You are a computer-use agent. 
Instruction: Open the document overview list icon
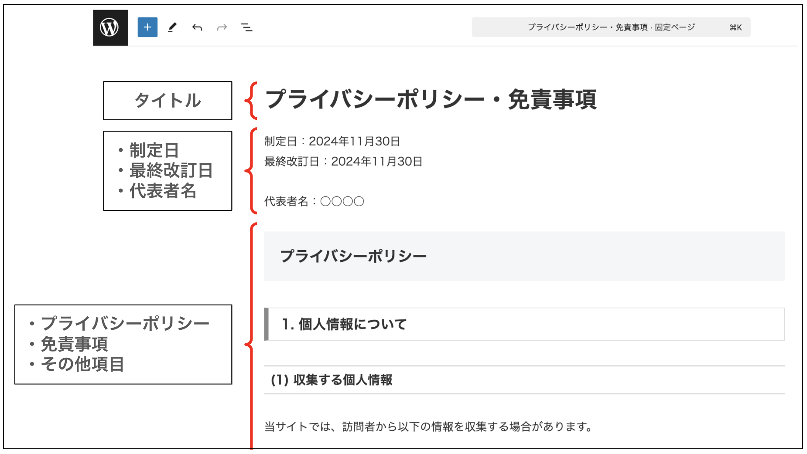coord(247,27)
